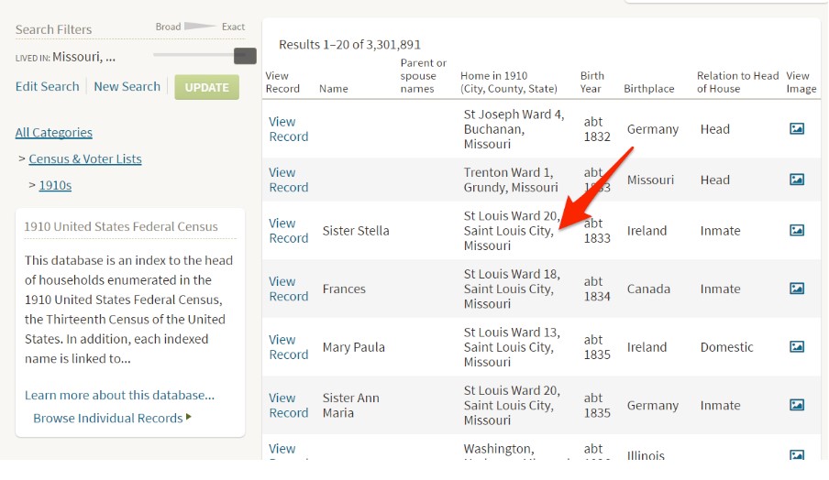Screen dimensions: 829x480
Task: Select the name Frances in results
Action: (x=344, y=289)
